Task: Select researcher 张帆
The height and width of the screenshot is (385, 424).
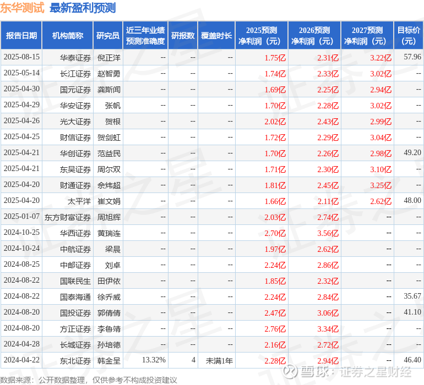Action: [x=113, y=106]
